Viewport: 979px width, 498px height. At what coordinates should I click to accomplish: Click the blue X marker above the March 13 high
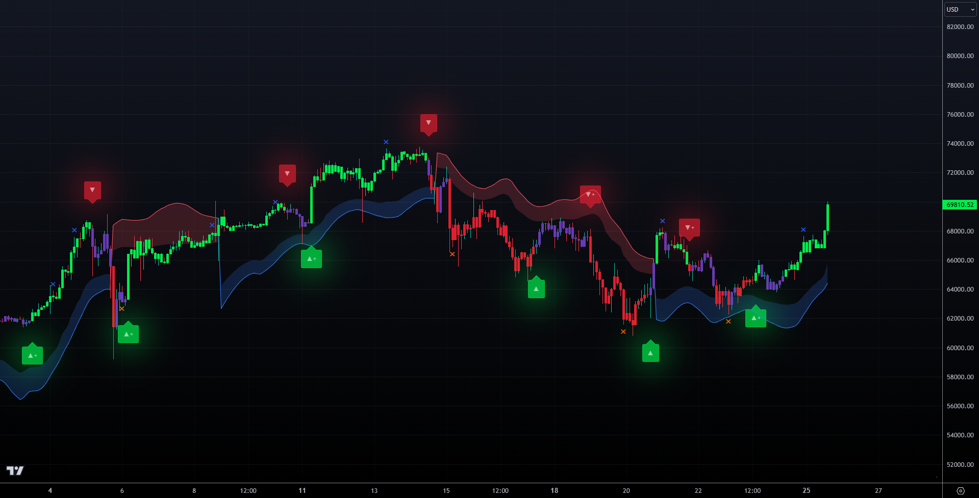[x=386, y=142]
